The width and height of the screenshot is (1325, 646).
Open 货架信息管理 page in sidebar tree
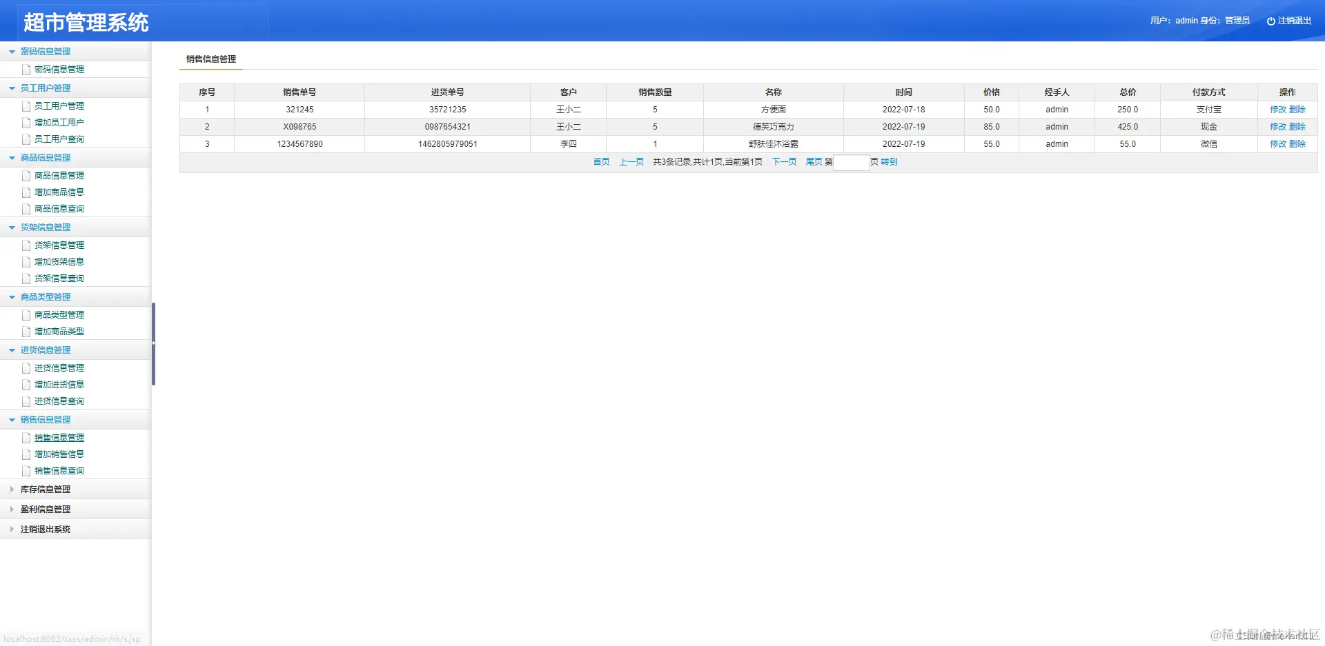(59, 245)
